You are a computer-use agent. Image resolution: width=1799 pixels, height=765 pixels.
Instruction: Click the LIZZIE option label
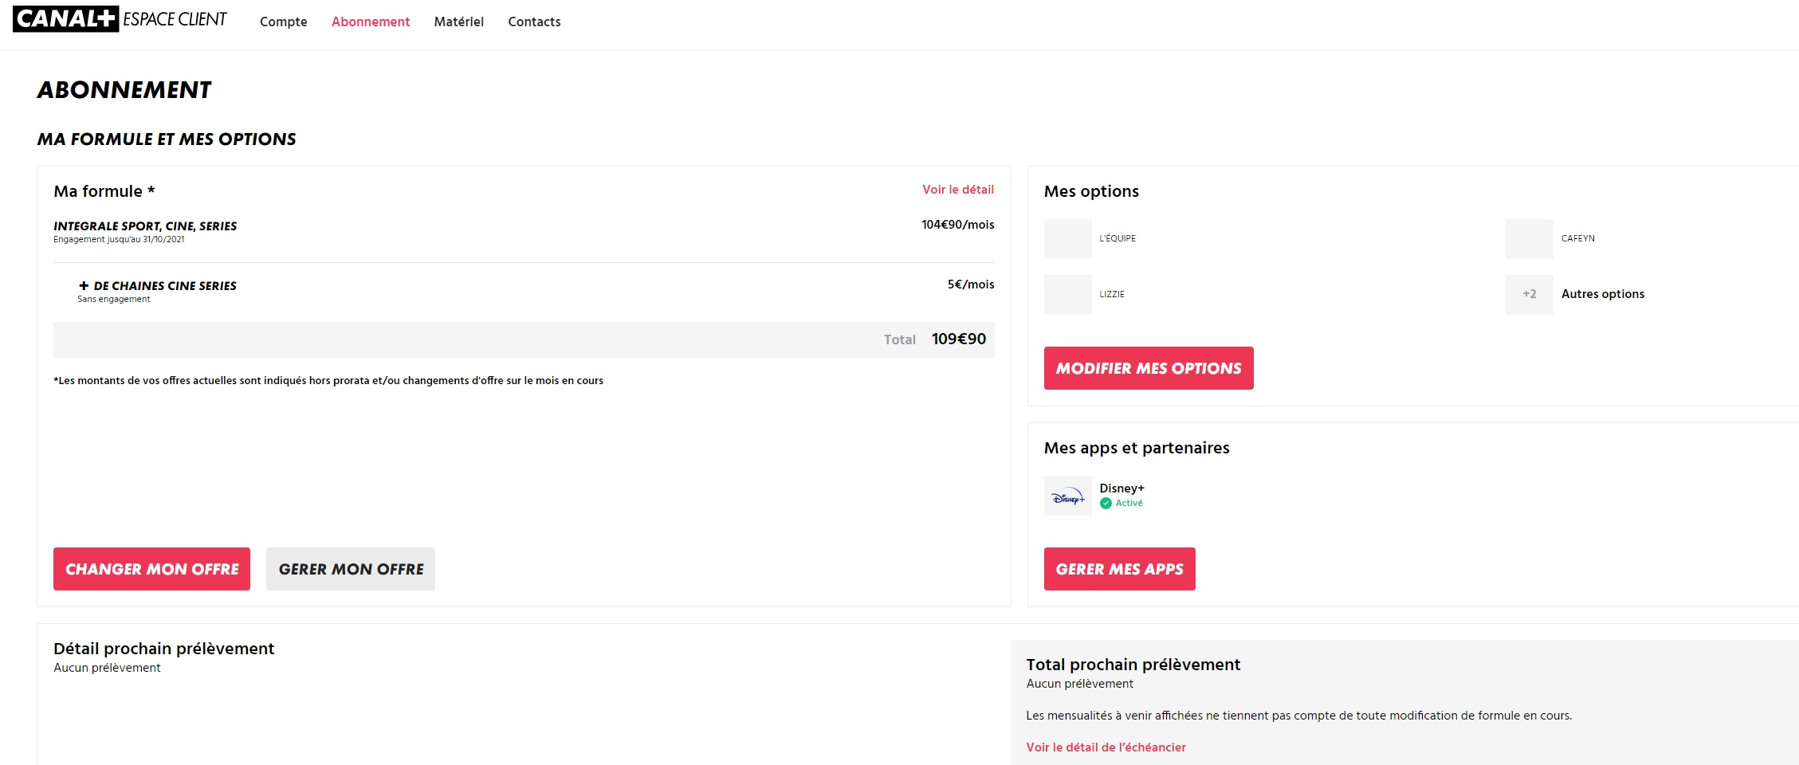pyautogui.click(x=1112, y=294)
